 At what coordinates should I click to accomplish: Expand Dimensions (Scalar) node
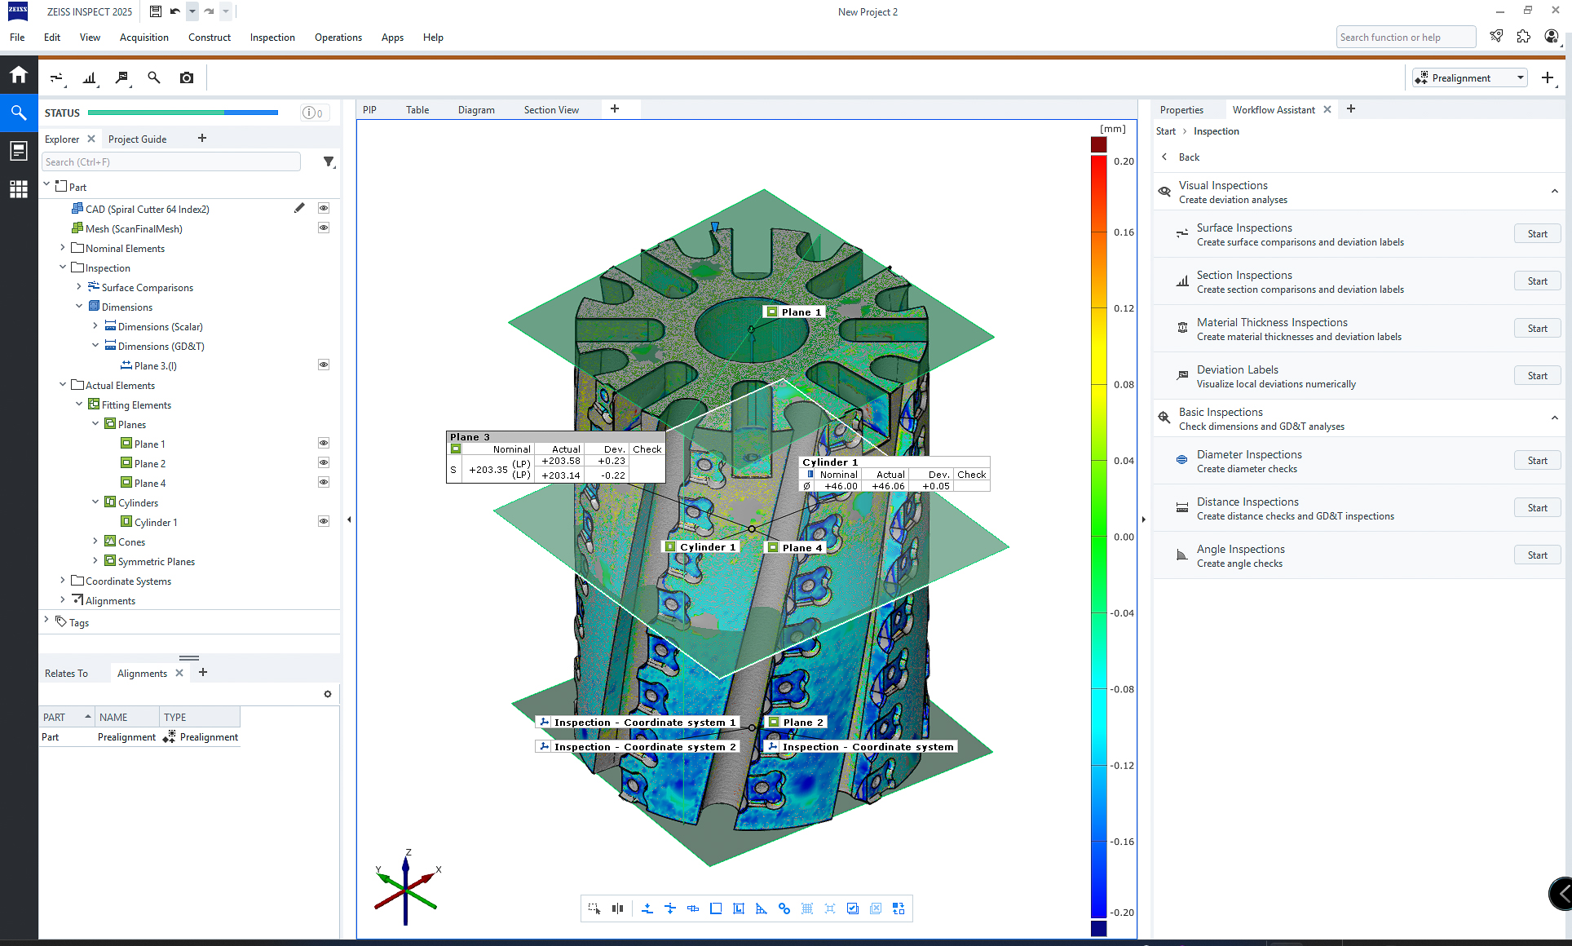pos(95,326)
